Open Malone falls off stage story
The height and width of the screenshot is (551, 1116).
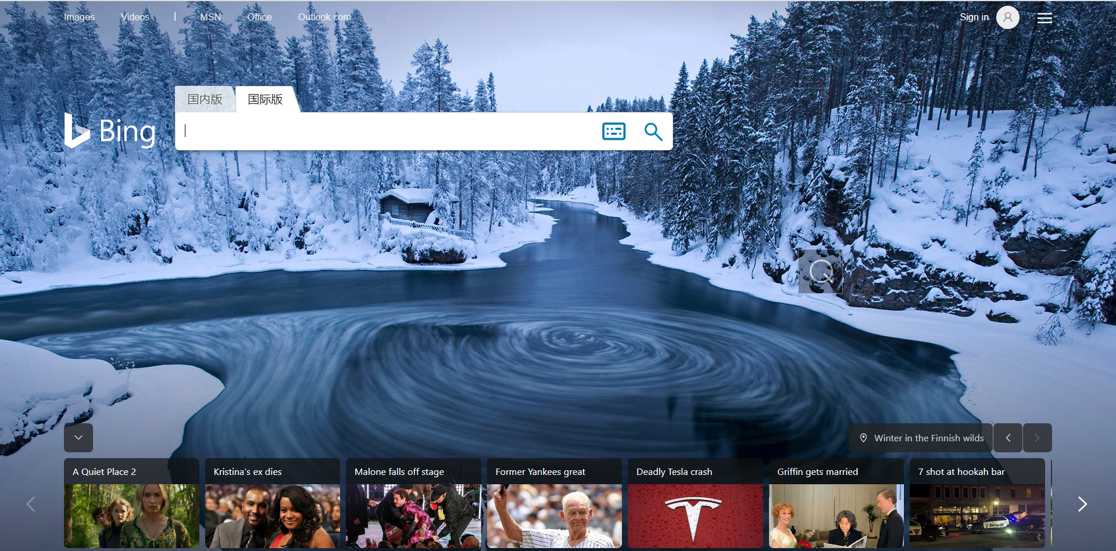click(413, 503)
